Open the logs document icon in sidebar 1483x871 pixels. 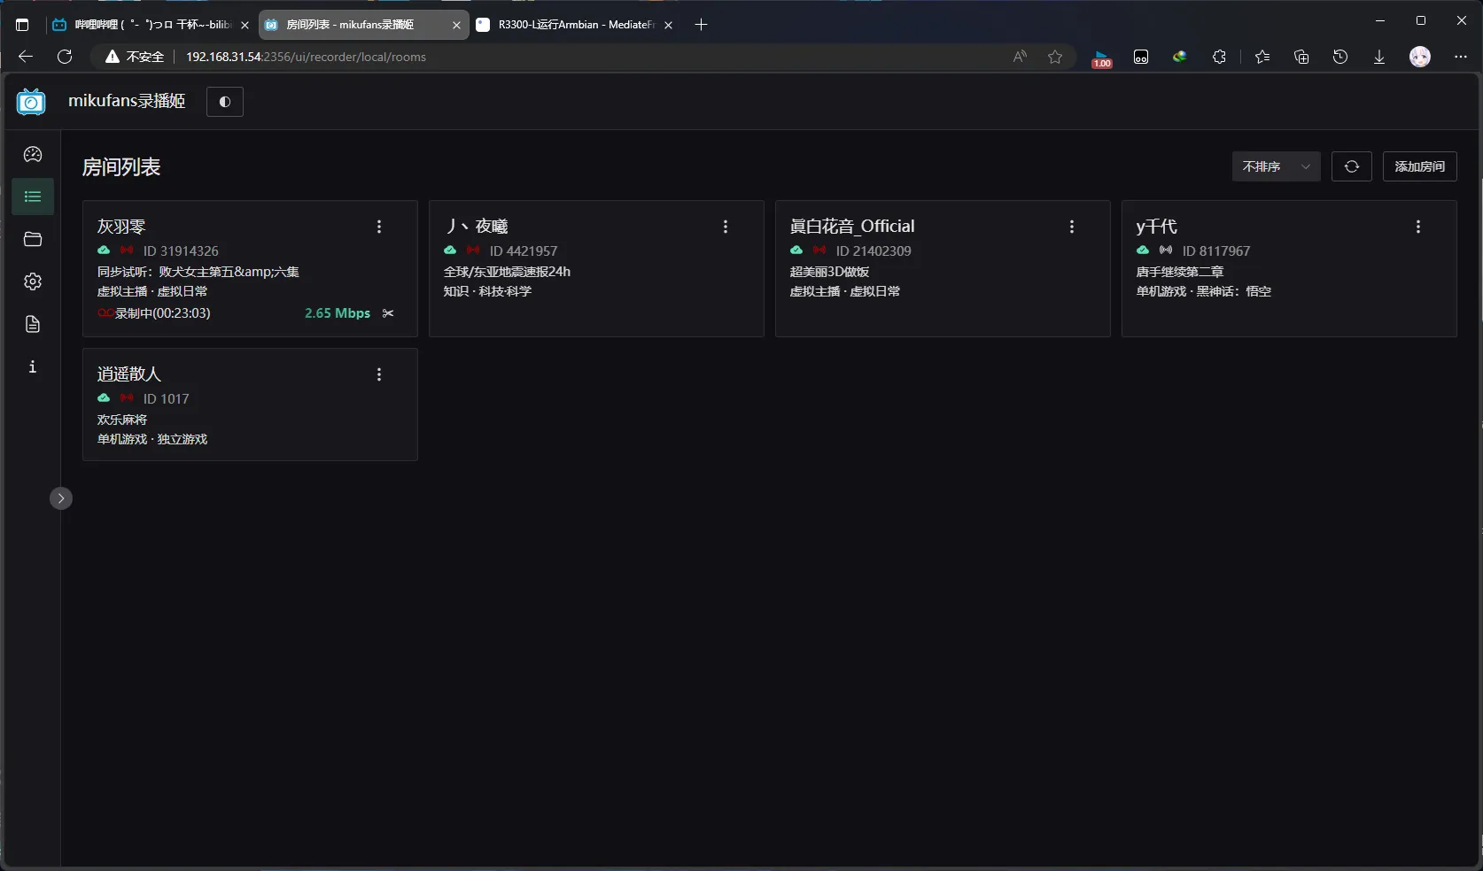[x=33, y=324]
